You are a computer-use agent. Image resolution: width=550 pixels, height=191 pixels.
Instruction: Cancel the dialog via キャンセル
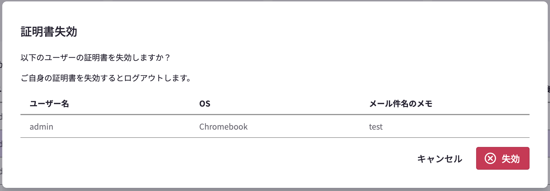point(439,159)
